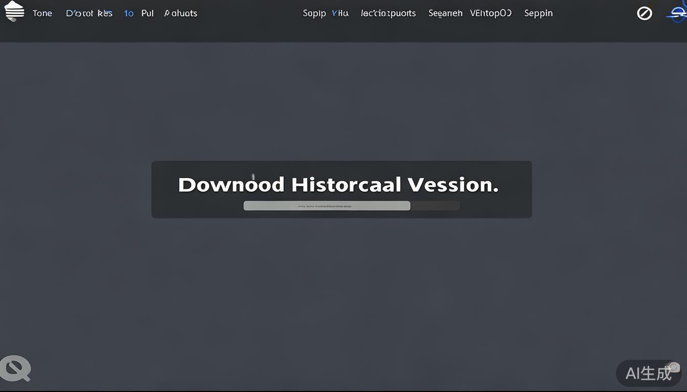Click the "Downood Historcaal Vession." heading

pyautogui.click(x=338, y=185)
